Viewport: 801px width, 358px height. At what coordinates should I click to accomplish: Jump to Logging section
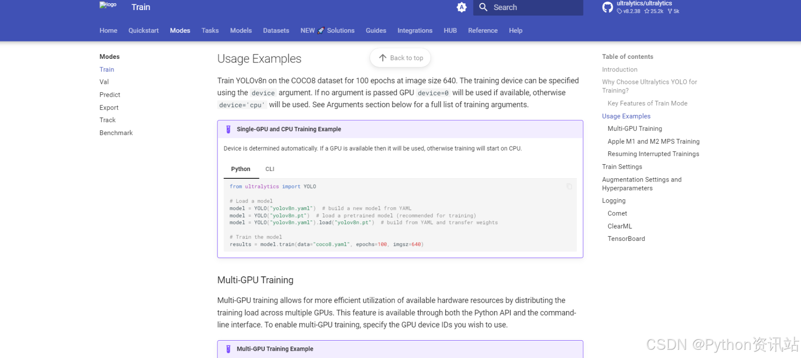614,201
